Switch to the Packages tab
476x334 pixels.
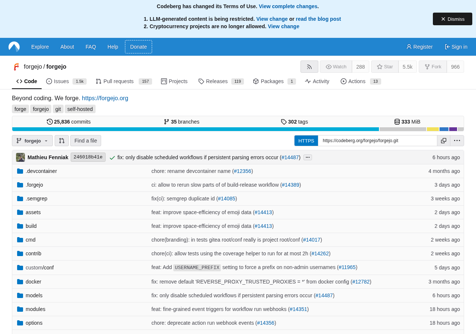(274, 81)
